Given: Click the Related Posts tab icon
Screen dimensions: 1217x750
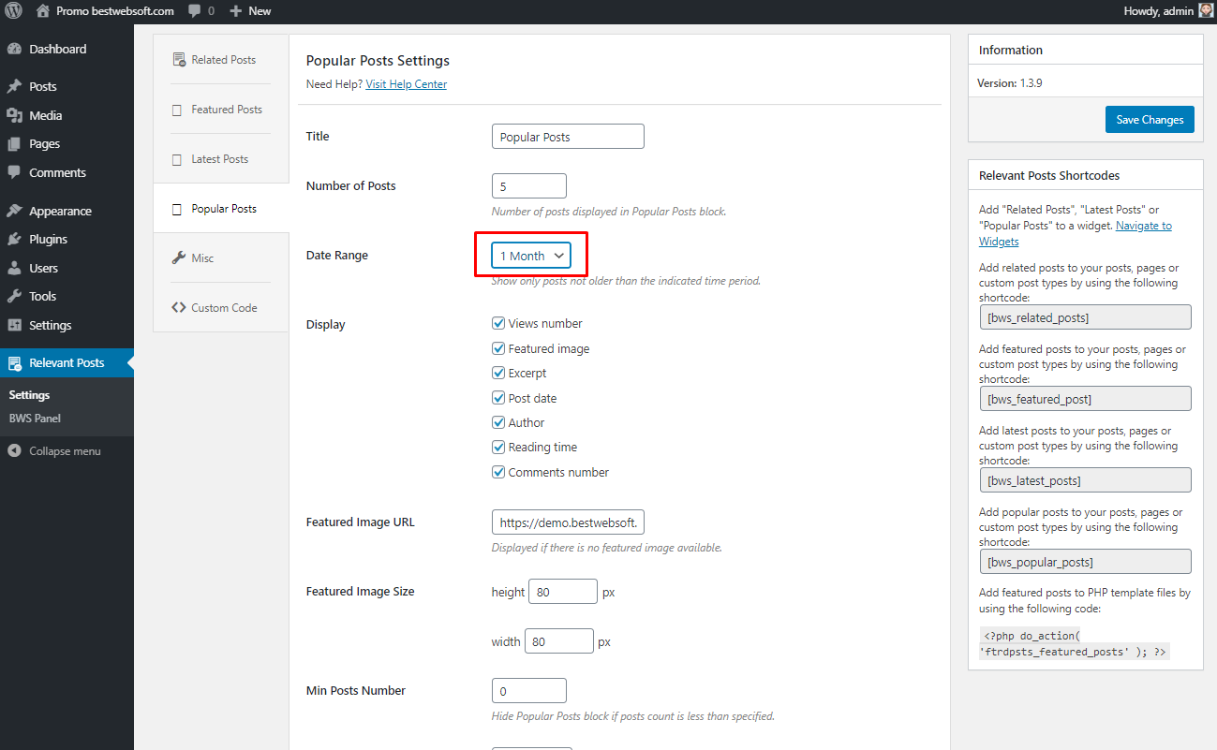Looking at the screenshot, I should point(178,60).
